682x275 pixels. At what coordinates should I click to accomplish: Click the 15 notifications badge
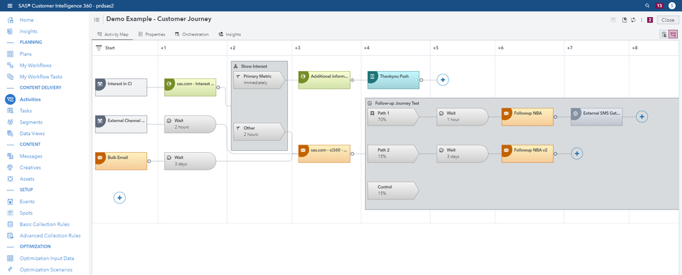659,5
